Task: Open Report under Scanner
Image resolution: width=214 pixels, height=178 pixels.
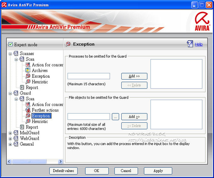Action: pos(32,87)
